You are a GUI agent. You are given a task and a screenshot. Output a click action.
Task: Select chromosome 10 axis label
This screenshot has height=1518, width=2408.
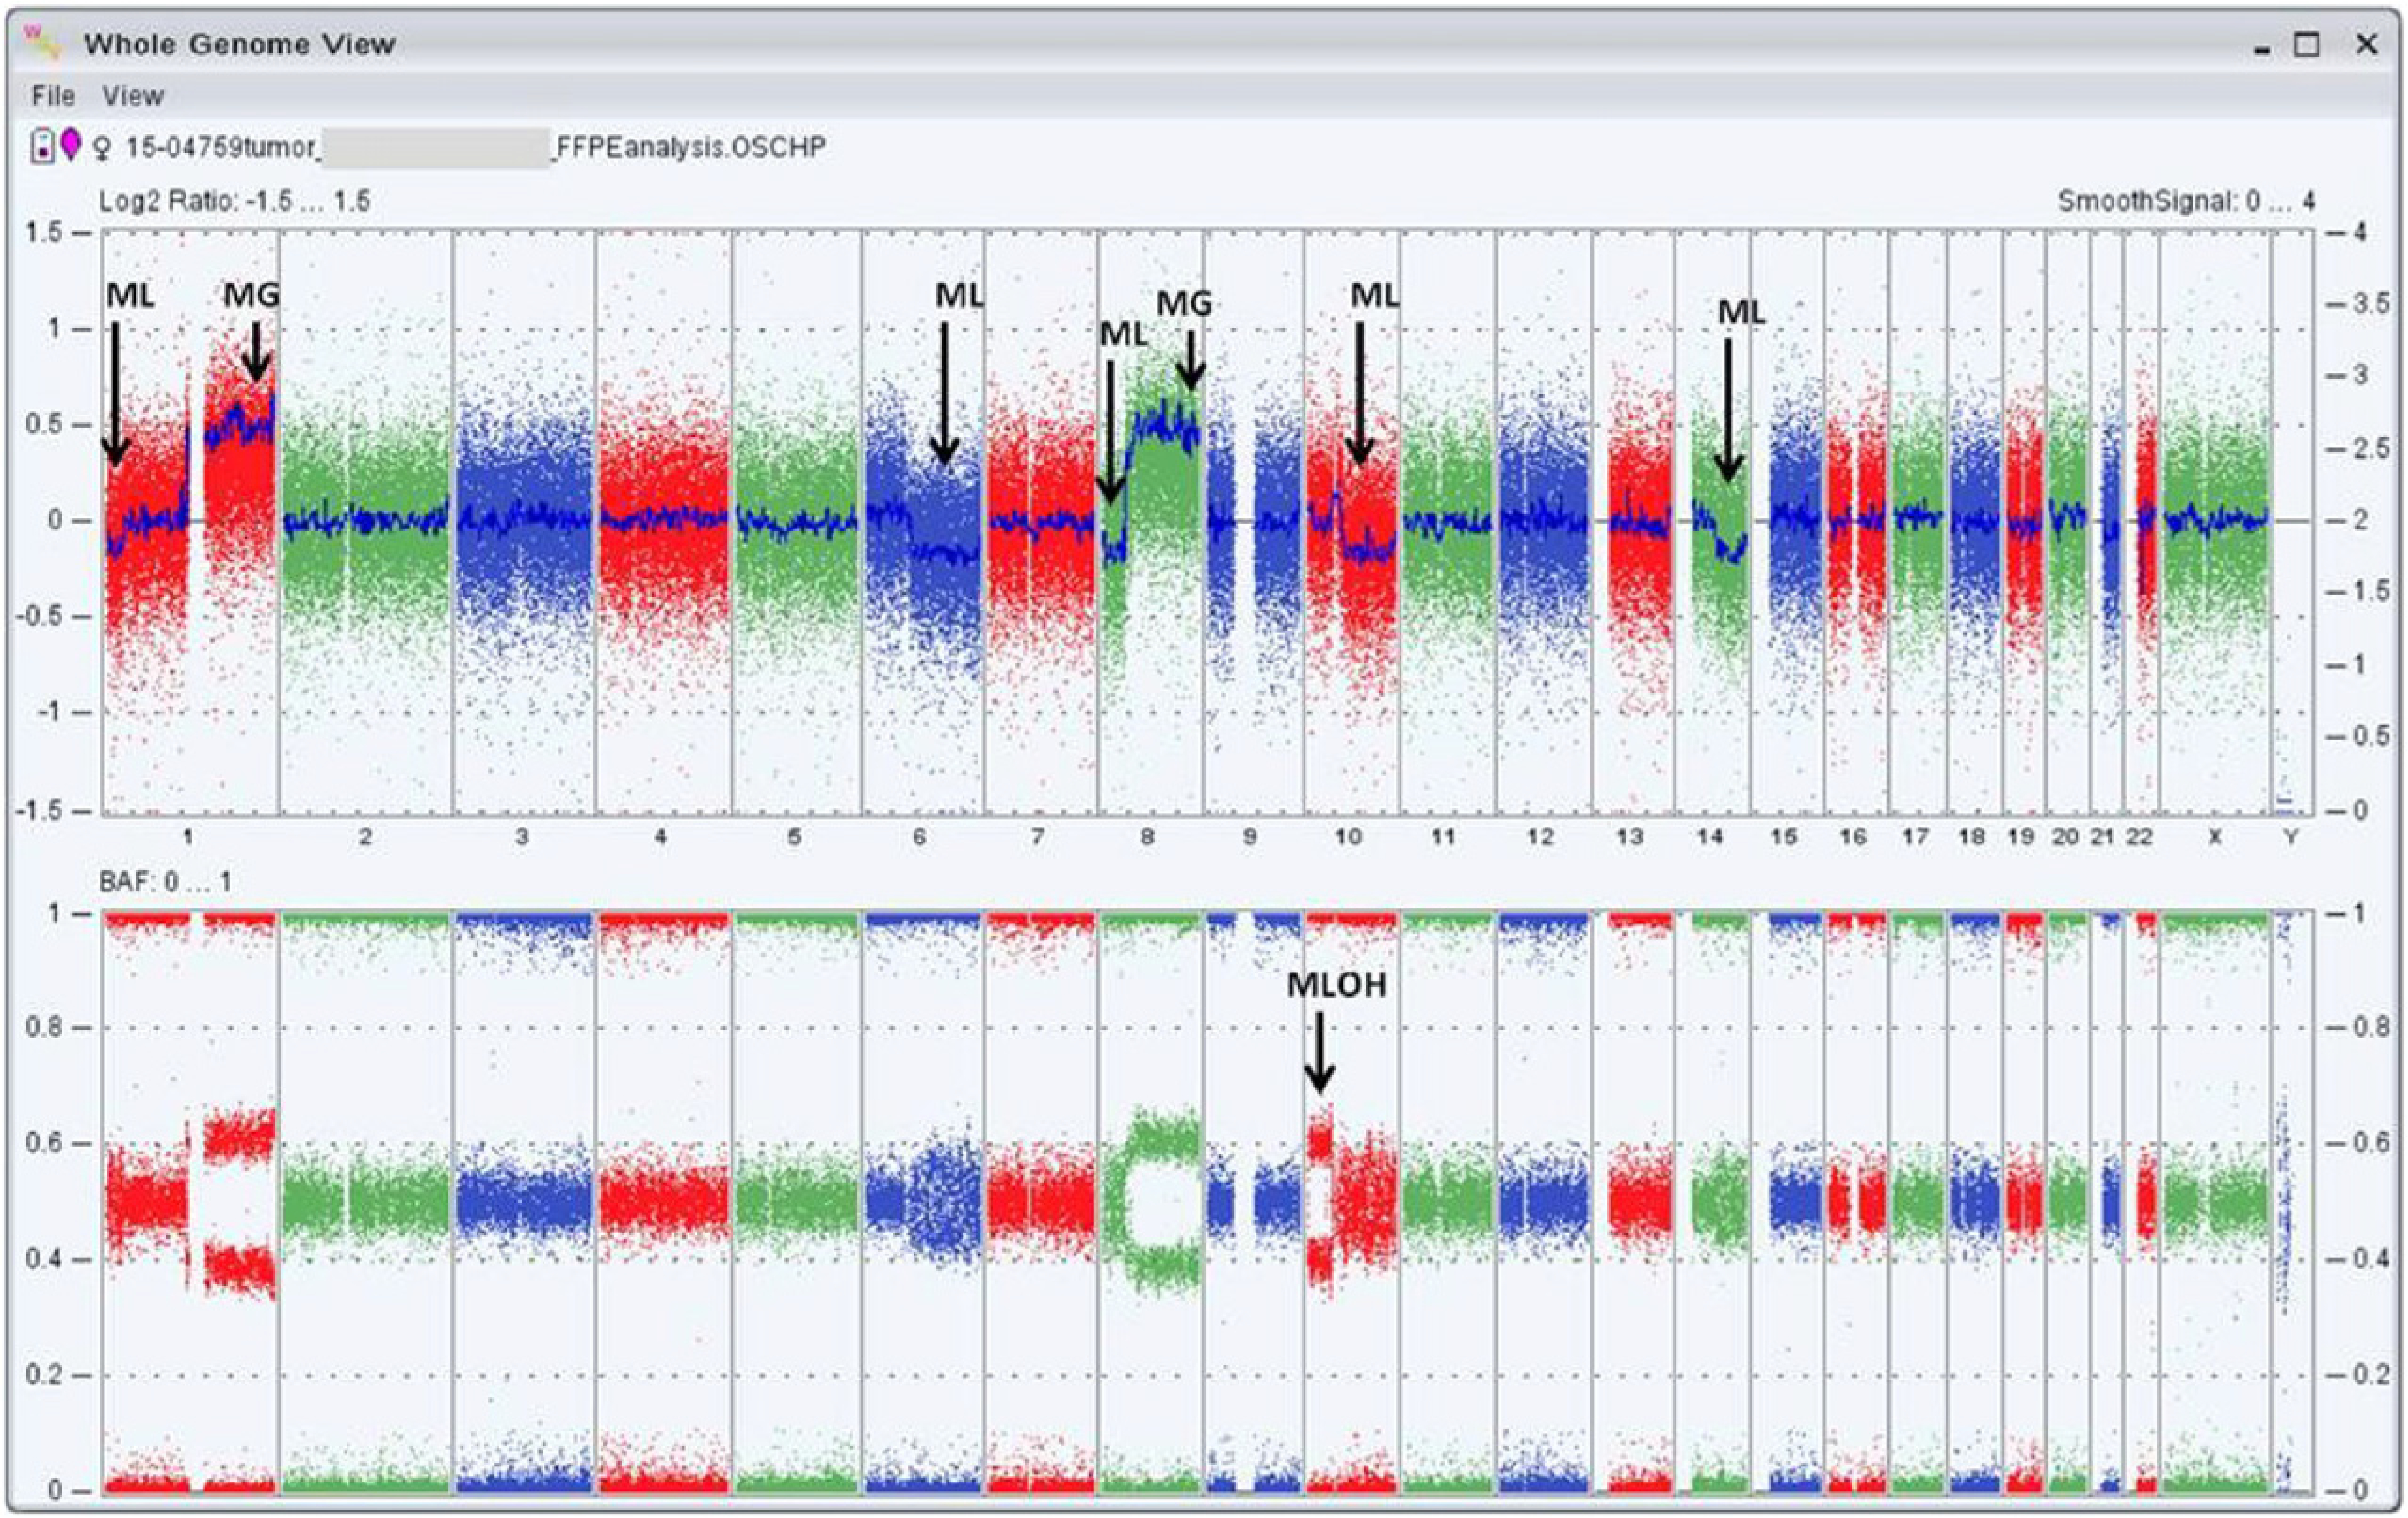pyautogui.click(x=1348, y=837)
